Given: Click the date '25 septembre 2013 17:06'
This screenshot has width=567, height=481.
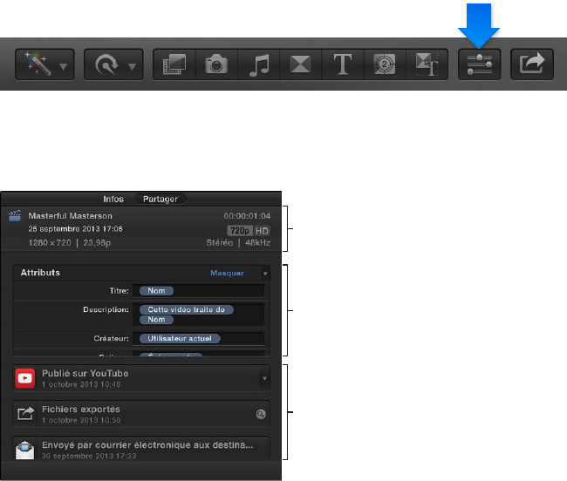Looking at the screenshot, I should 76,229.
